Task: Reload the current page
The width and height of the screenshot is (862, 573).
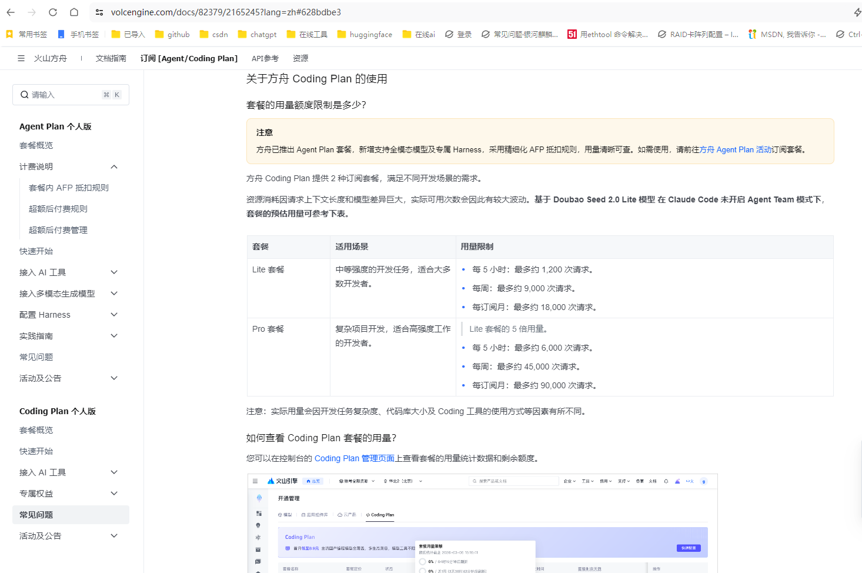Action: pyautogui.click(x=53, y=12)
